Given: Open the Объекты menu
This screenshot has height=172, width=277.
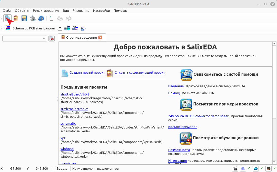Looking at the screenshot, I should (22, 10).
